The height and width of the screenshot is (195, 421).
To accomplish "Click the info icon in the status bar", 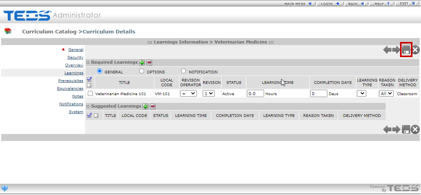I will coord(5,188).
